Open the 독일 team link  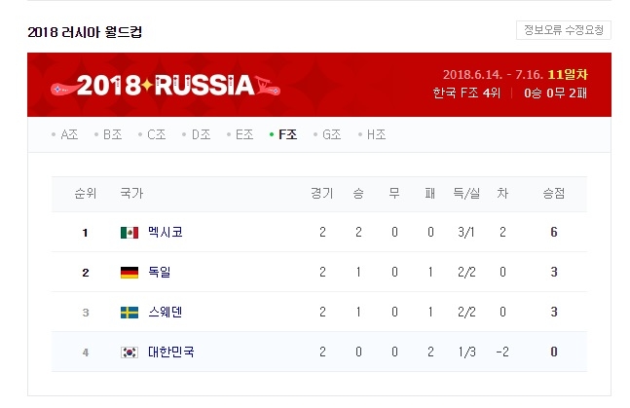pyautogui.click(x=160, y=273)
